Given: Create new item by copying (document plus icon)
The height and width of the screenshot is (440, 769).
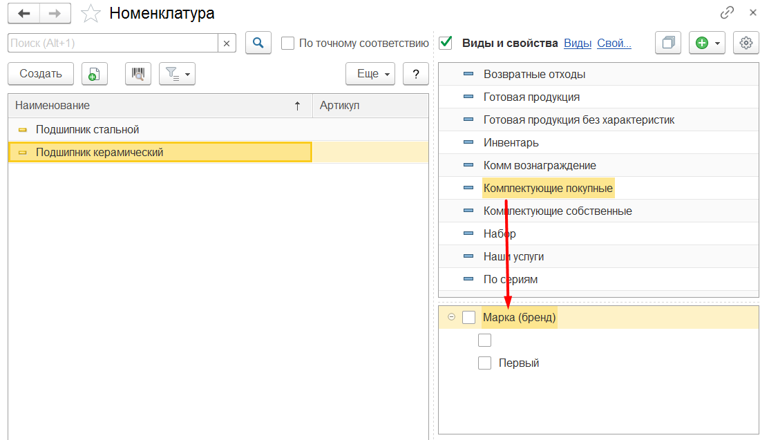Looking at the screenshot, I should tap(94, 74).
